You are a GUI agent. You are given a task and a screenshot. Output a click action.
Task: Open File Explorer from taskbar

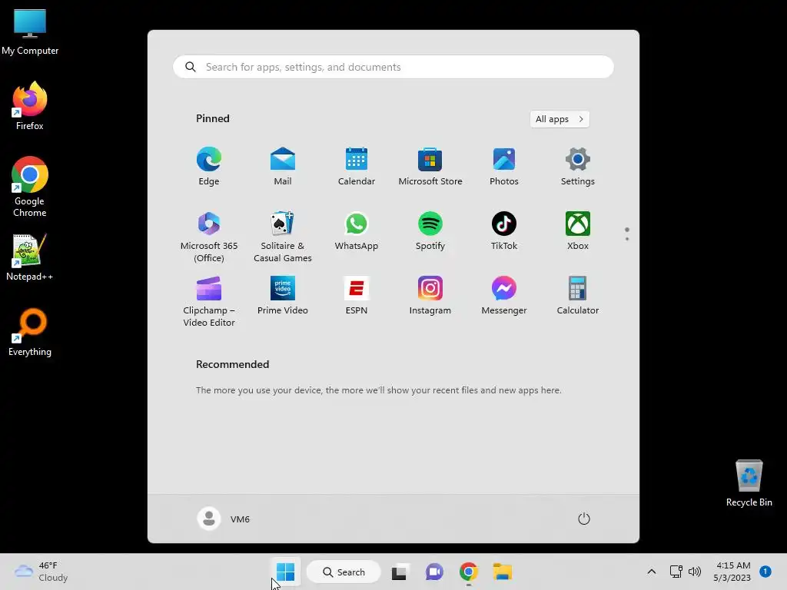click(503, 572)
